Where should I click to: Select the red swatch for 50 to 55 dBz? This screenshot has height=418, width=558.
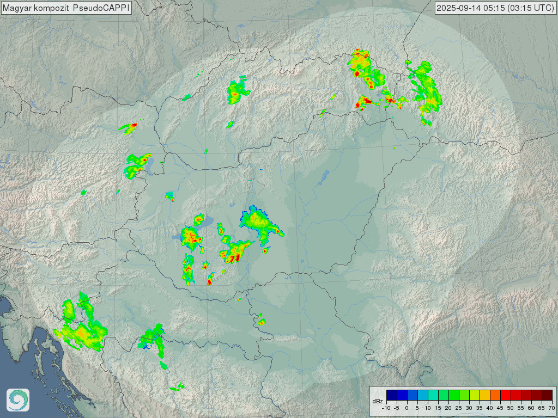(x=516, y=395)
